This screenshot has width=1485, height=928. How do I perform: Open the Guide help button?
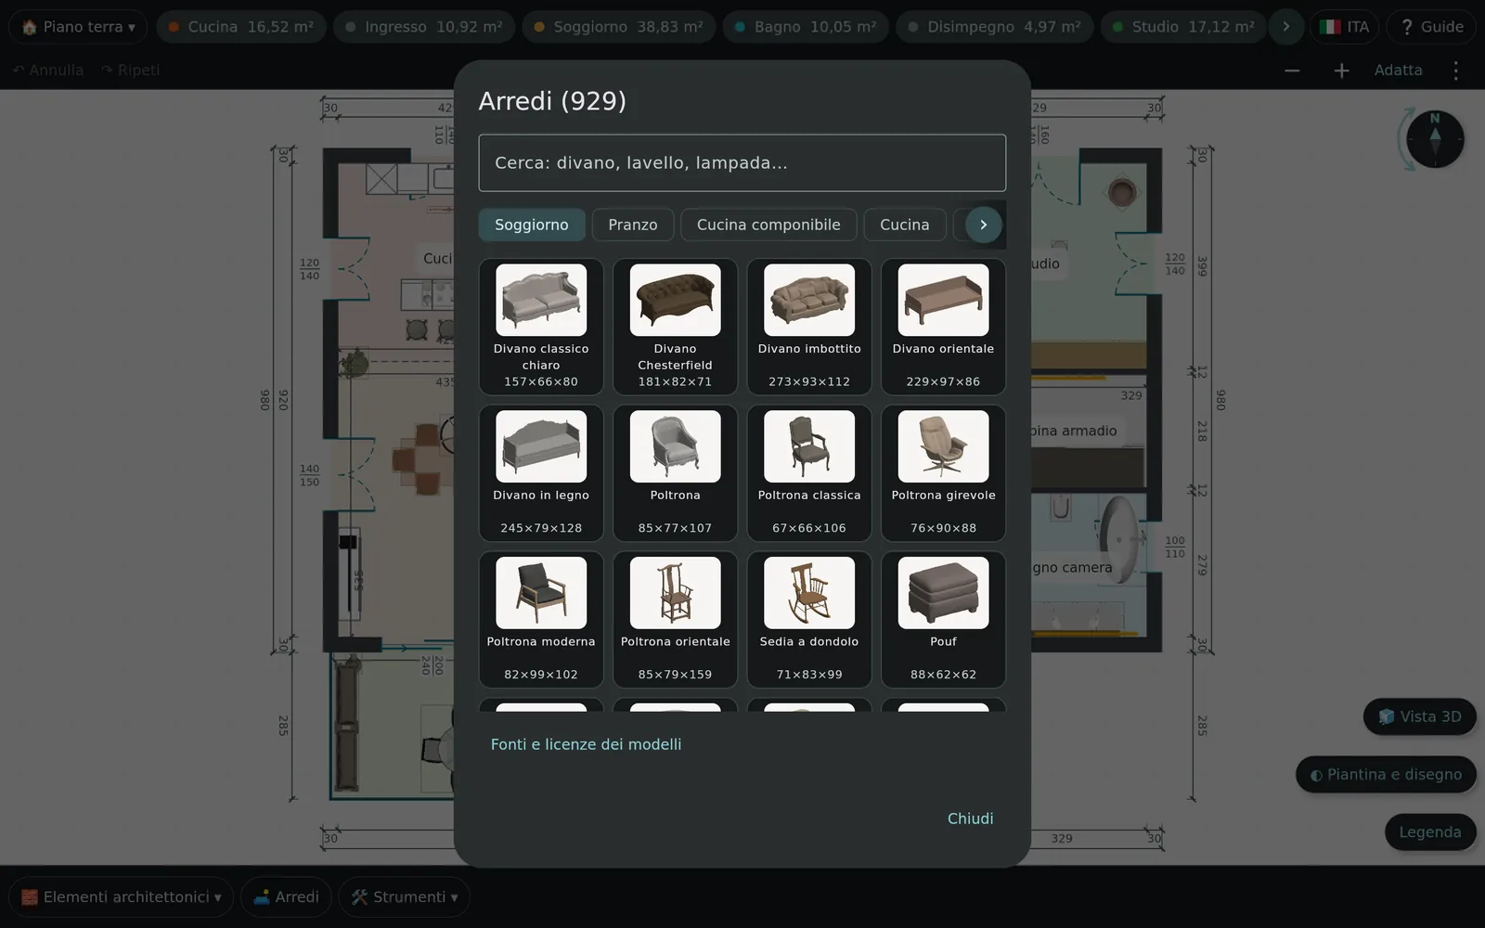(x=1432, y=27)
